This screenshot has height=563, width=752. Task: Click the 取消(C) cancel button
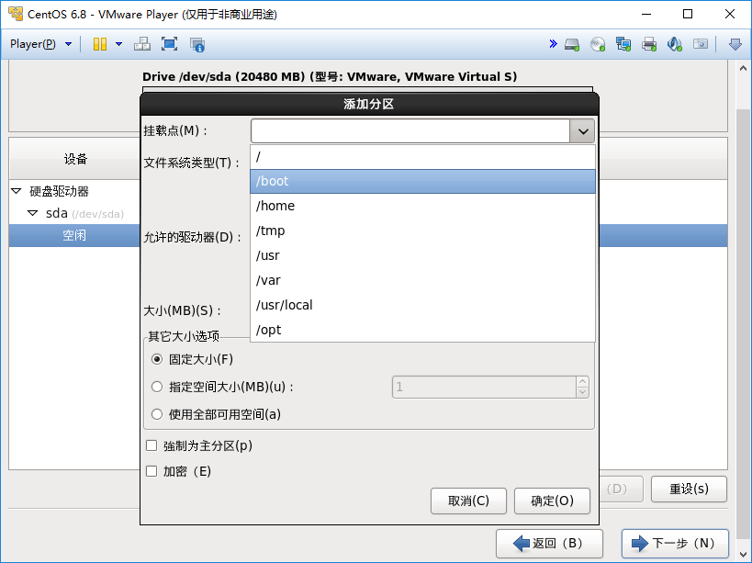tap(468, 501)
